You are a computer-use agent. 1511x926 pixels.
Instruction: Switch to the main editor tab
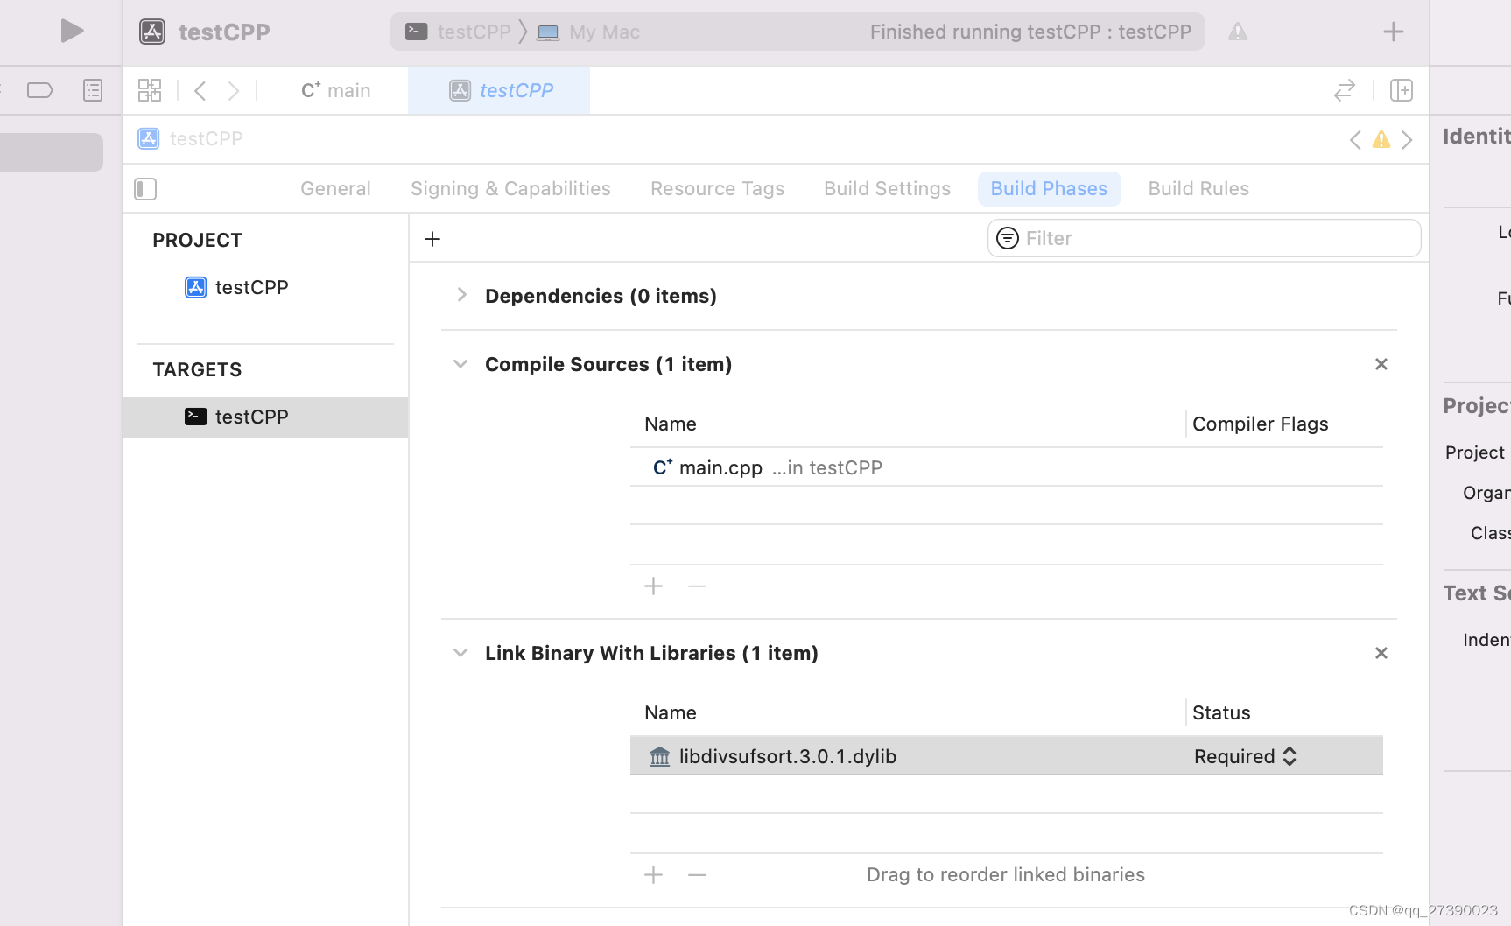(x=336, y=90)
